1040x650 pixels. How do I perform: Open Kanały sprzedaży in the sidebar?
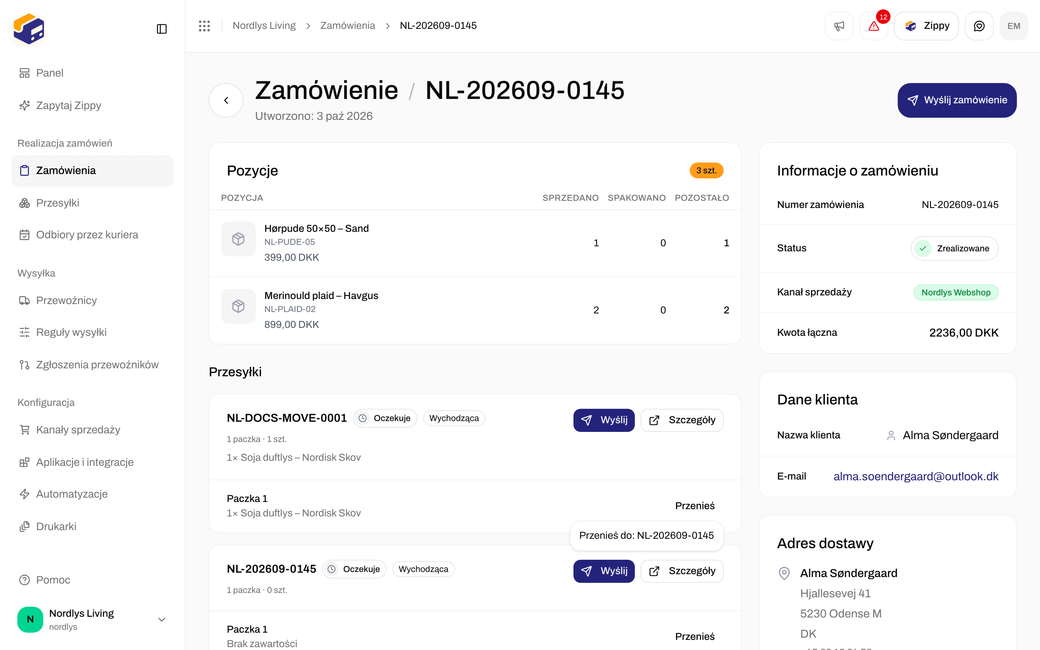coord(92,430)
